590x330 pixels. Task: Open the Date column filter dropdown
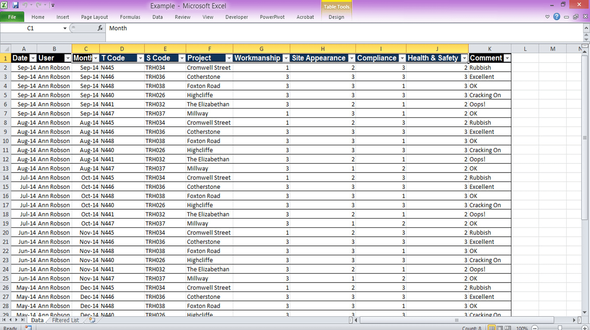tap(33, 58)
